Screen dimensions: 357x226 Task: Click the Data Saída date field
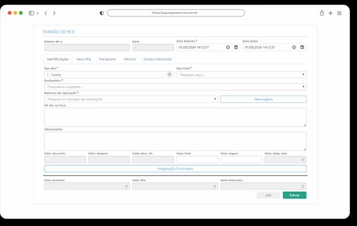(x=274, y=47)
